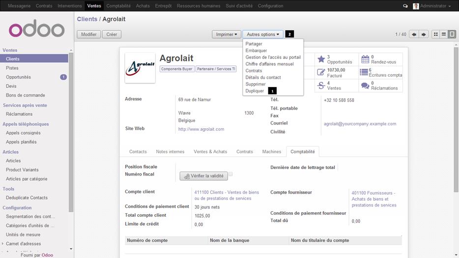This screenshot has width=459, height=258.
Task: Click the Créer button
Action: (112, 34)
